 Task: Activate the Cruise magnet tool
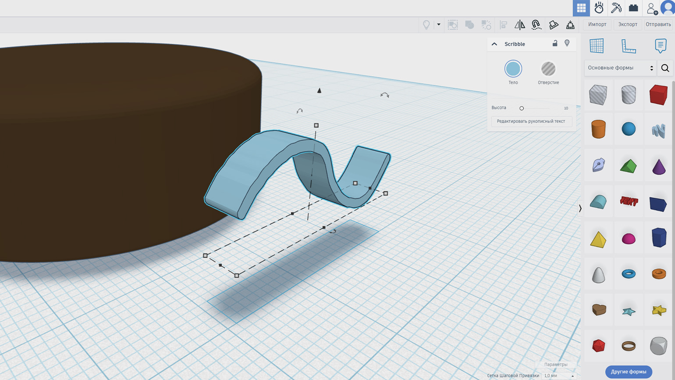coord(536,25)
